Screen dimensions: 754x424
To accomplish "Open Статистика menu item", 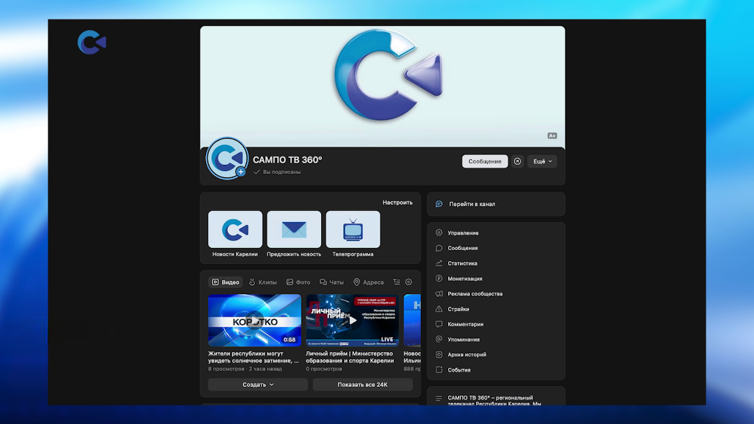I will click(496, 264).
